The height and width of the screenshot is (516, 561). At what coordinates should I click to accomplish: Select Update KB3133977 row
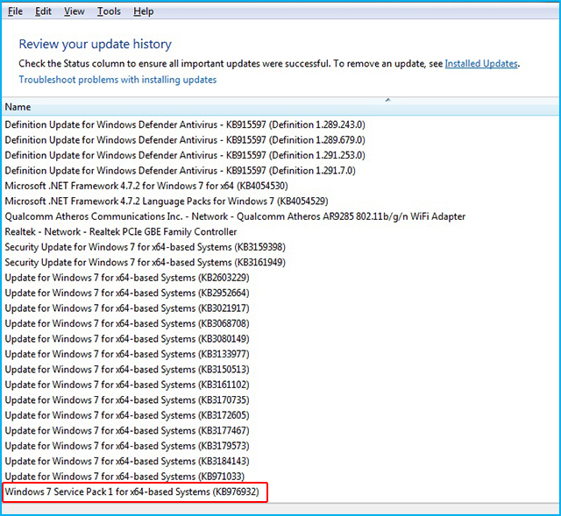pos(127,354)
